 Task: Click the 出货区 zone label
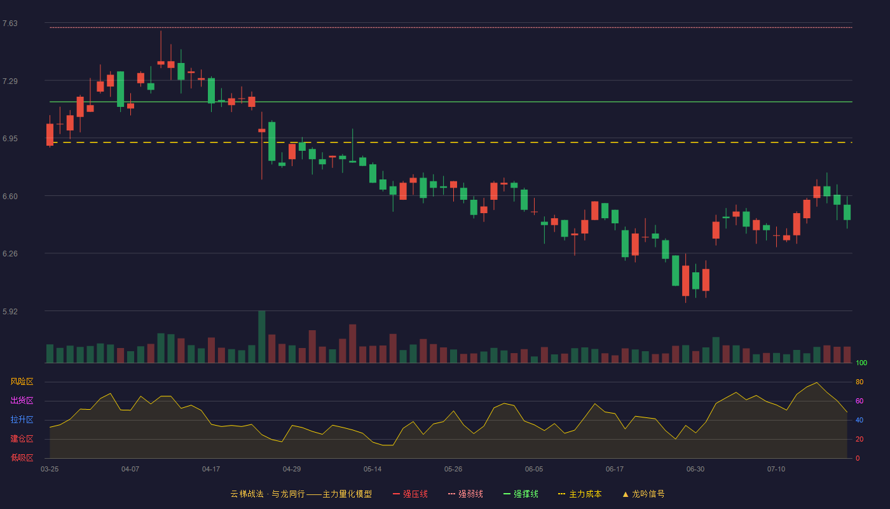22,401
